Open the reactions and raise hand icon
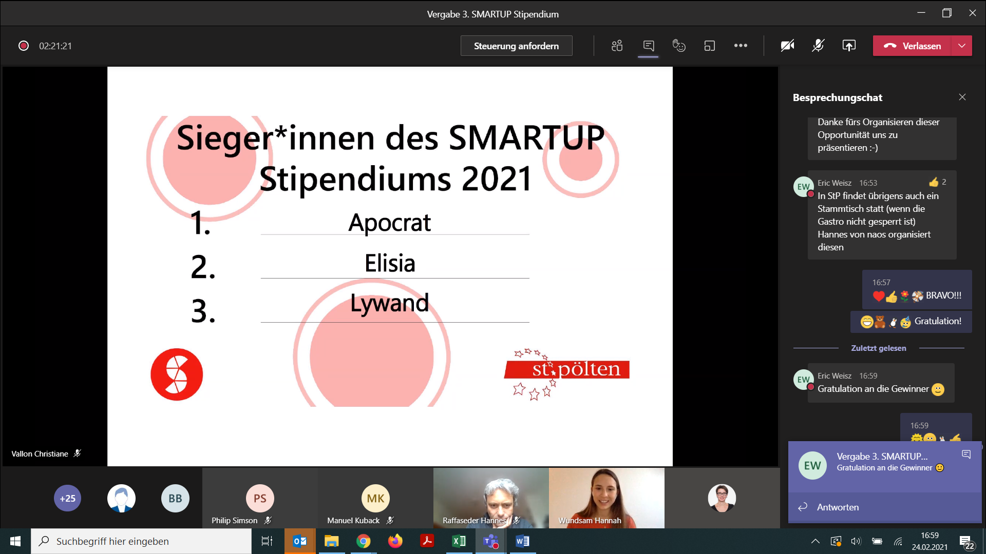The image size is (986, 554). point(679,46)
